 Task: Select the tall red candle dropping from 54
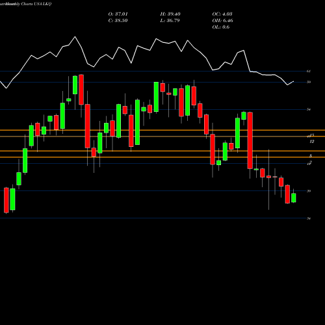pos(250,140)
